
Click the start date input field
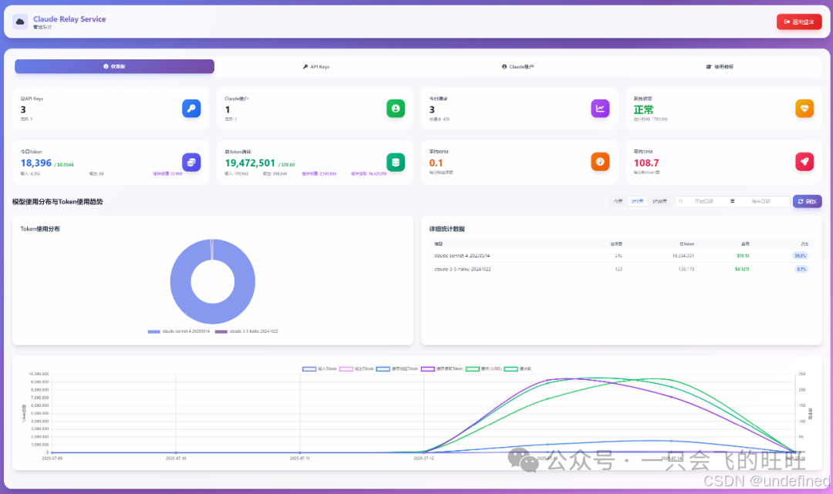pyautogui.click(x=704, y=201)
